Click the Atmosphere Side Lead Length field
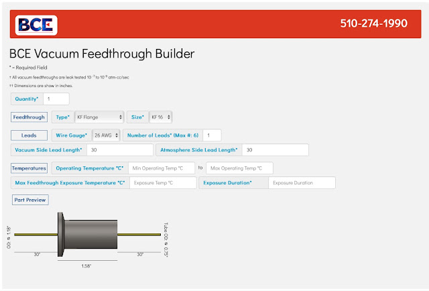 tap(275, 150)
